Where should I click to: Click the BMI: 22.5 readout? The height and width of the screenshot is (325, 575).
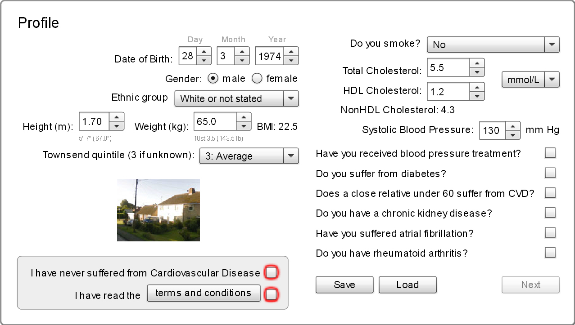pyautogui.click(x=277, y=126)
